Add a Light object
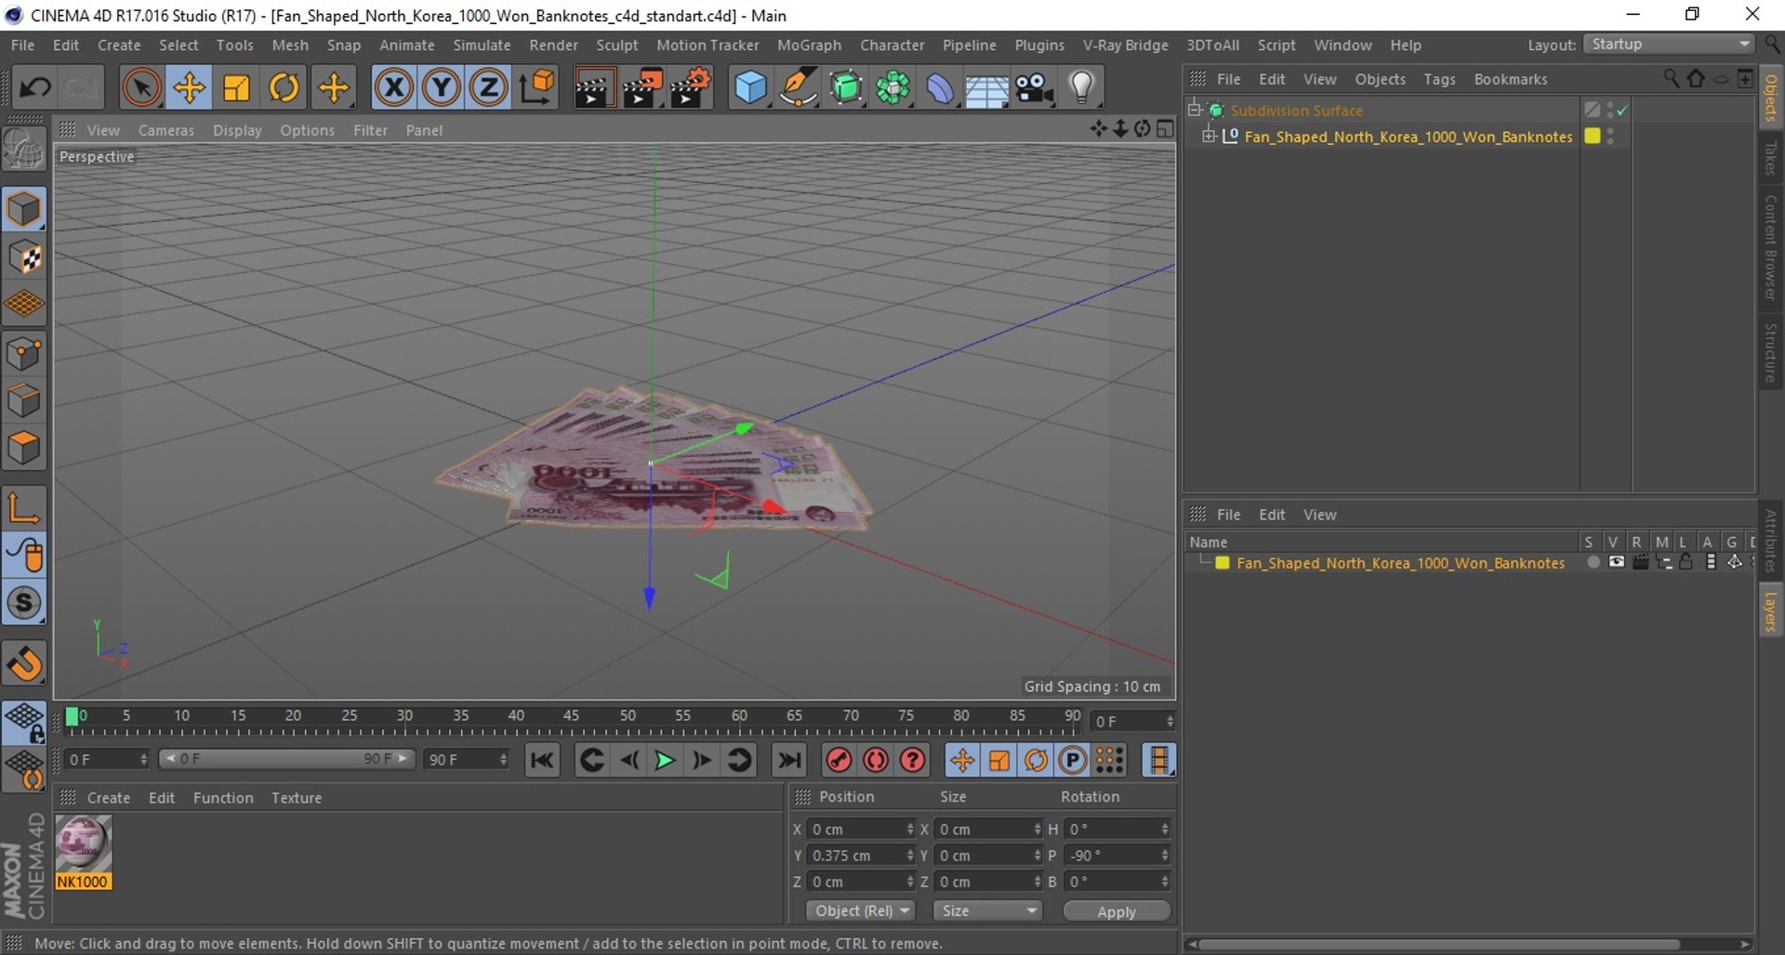Viewport: 1785px width, 955px height. tap(1081, 88)
